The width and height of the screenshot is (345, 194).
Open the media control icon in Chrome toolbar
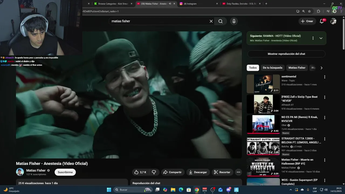328,11
